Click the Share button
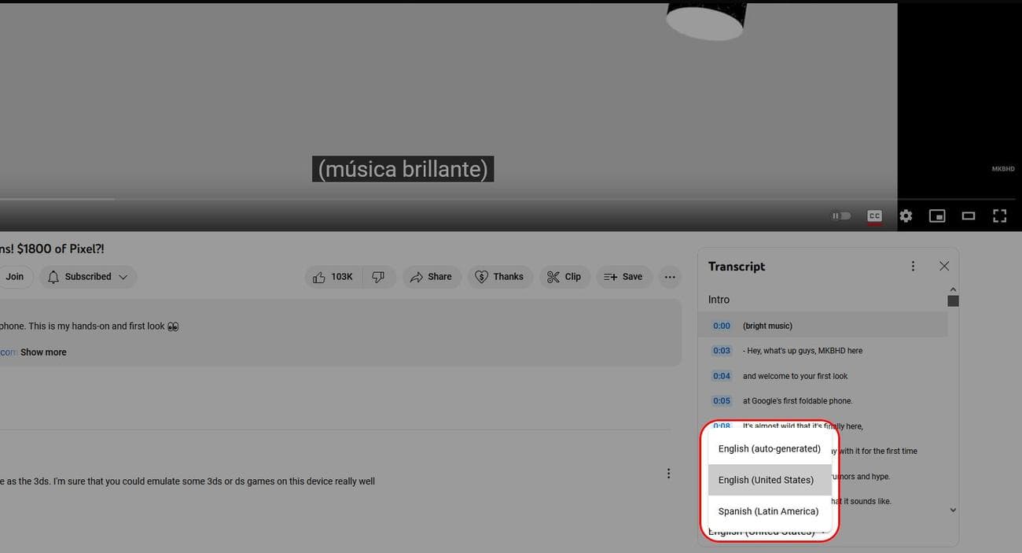This screenshot has width=1022, height=553. (x=431, y=277)
